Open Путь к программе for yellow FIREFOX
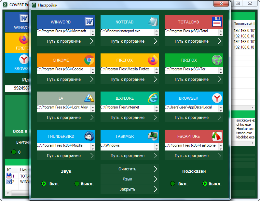The width and height of the screenshot is (260, 201). pos(130,79)
